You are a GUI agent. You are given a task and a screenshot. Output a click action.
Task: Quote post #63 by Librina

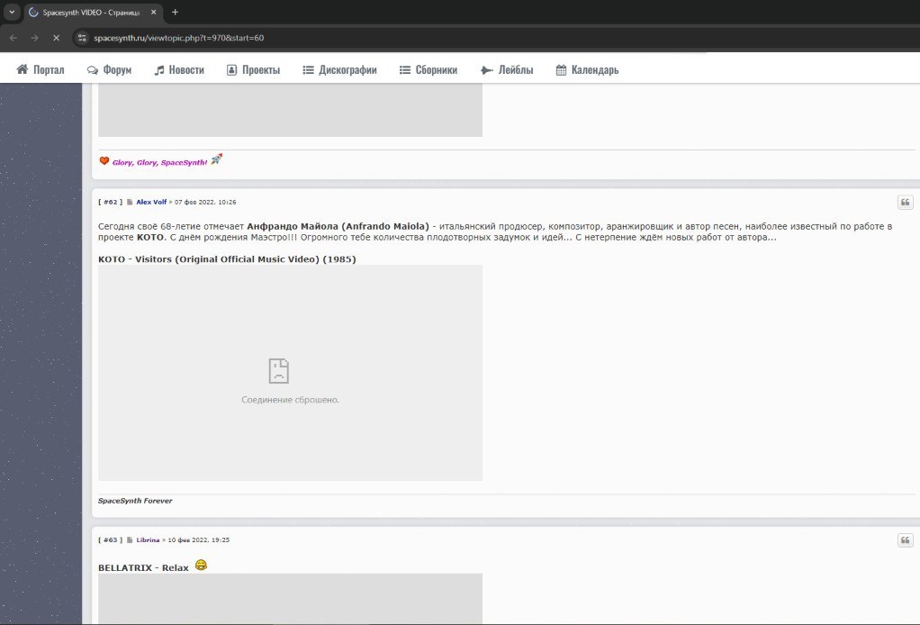click(x=906, y=540)
